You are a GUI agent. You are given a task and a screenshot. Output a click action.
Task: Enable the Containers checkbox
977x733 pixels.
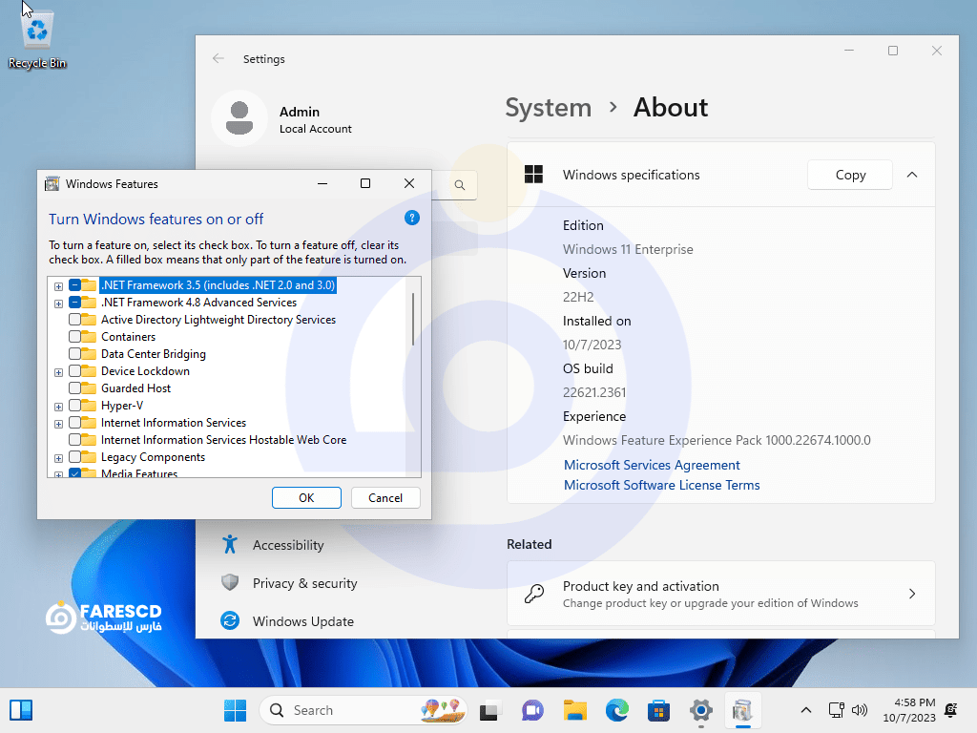coord(74,337)
